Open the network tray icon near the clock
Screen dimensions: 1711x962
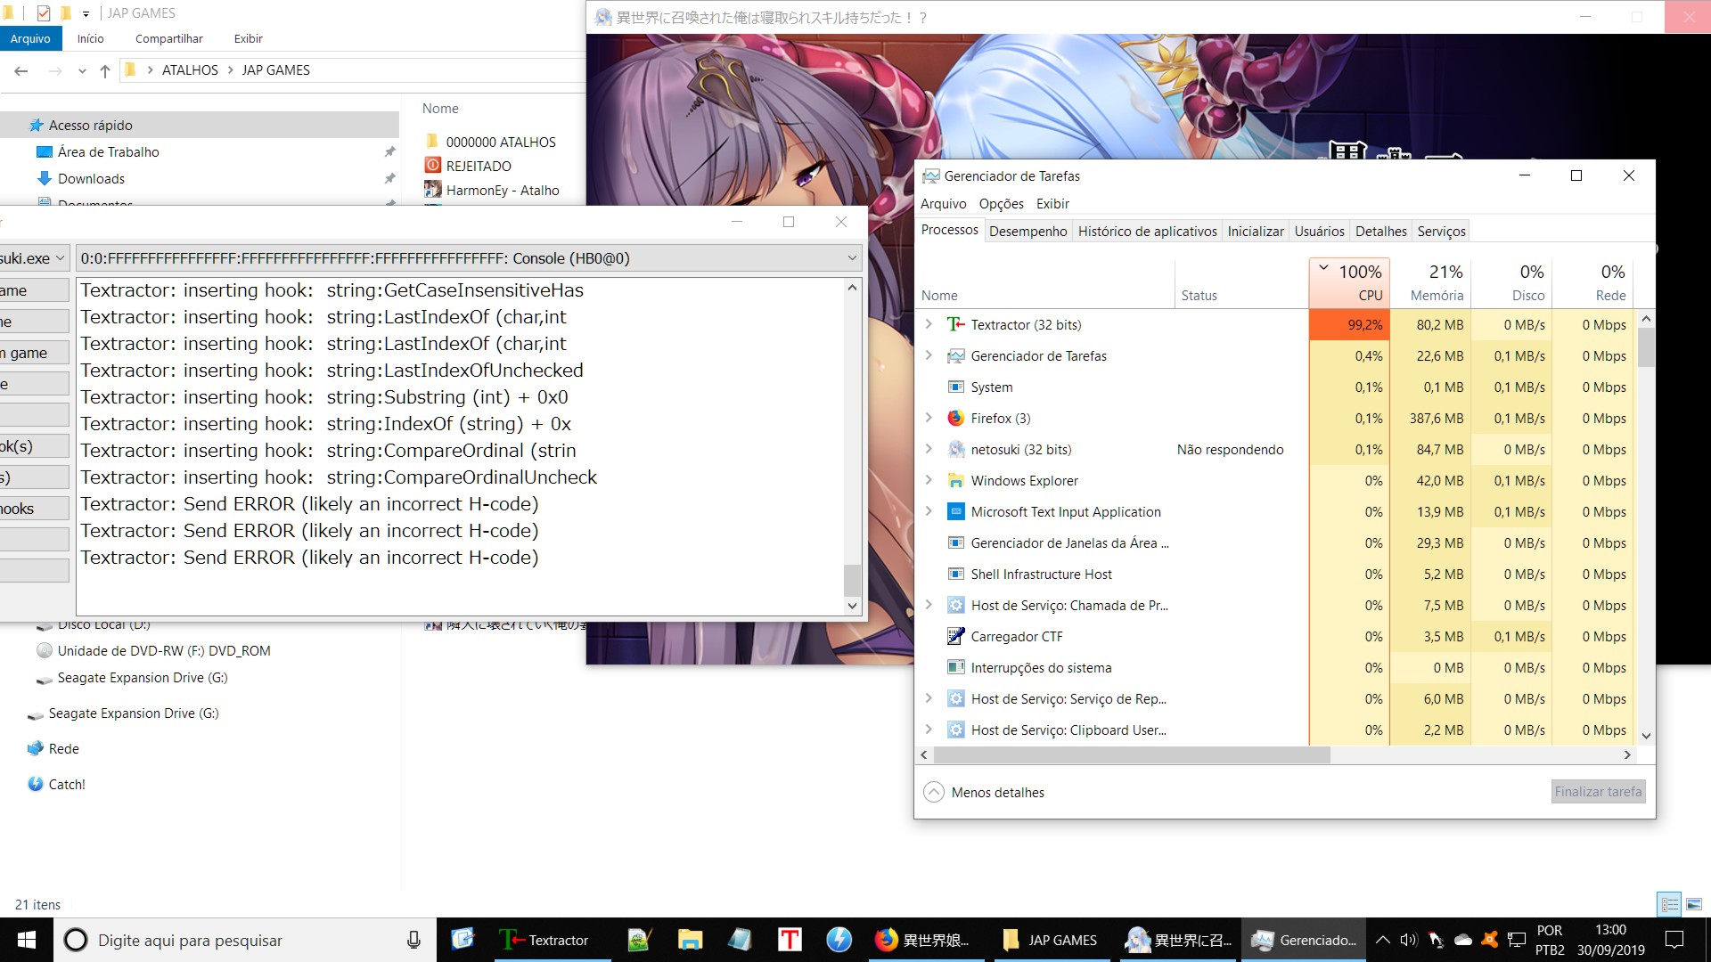coord(1517,940)
